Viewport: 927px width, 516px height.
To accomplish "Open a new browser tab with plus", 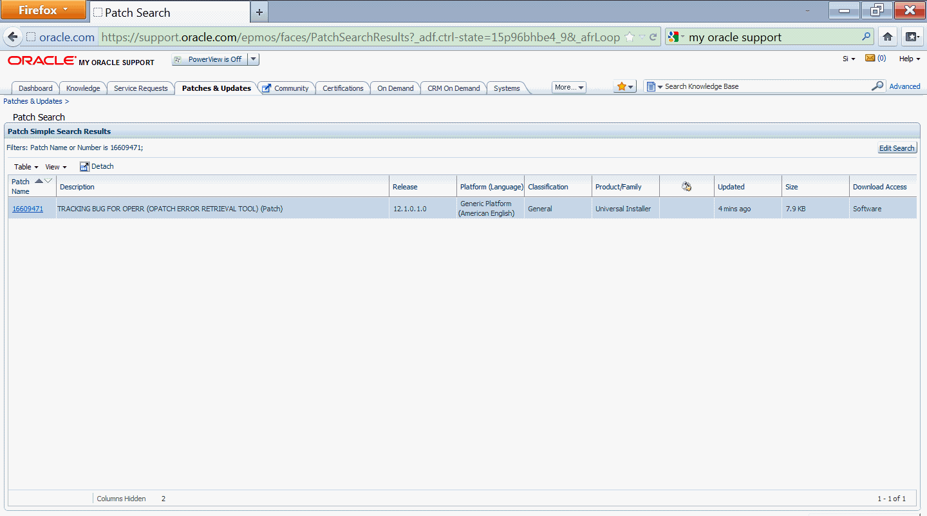I will (259, 12).
